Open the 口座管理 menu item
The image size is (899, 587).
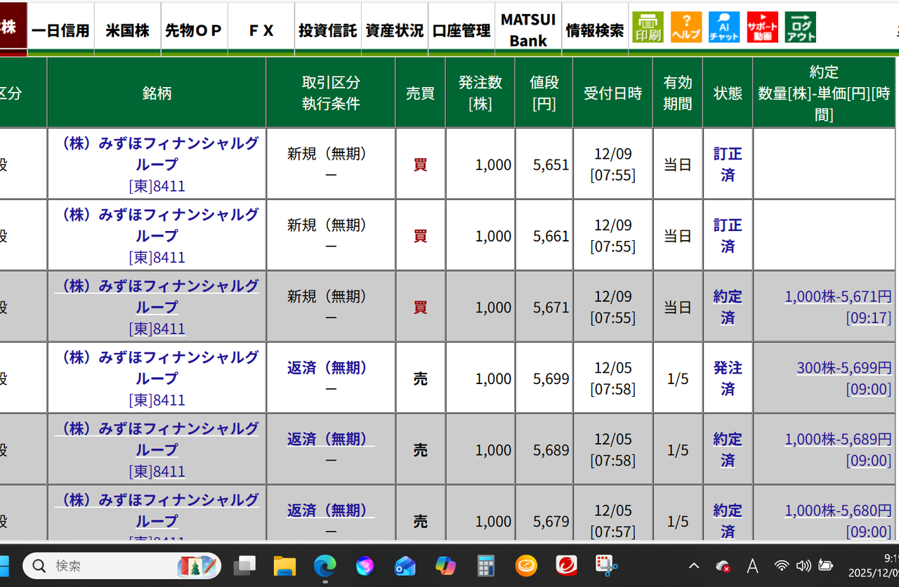(461, 29)
